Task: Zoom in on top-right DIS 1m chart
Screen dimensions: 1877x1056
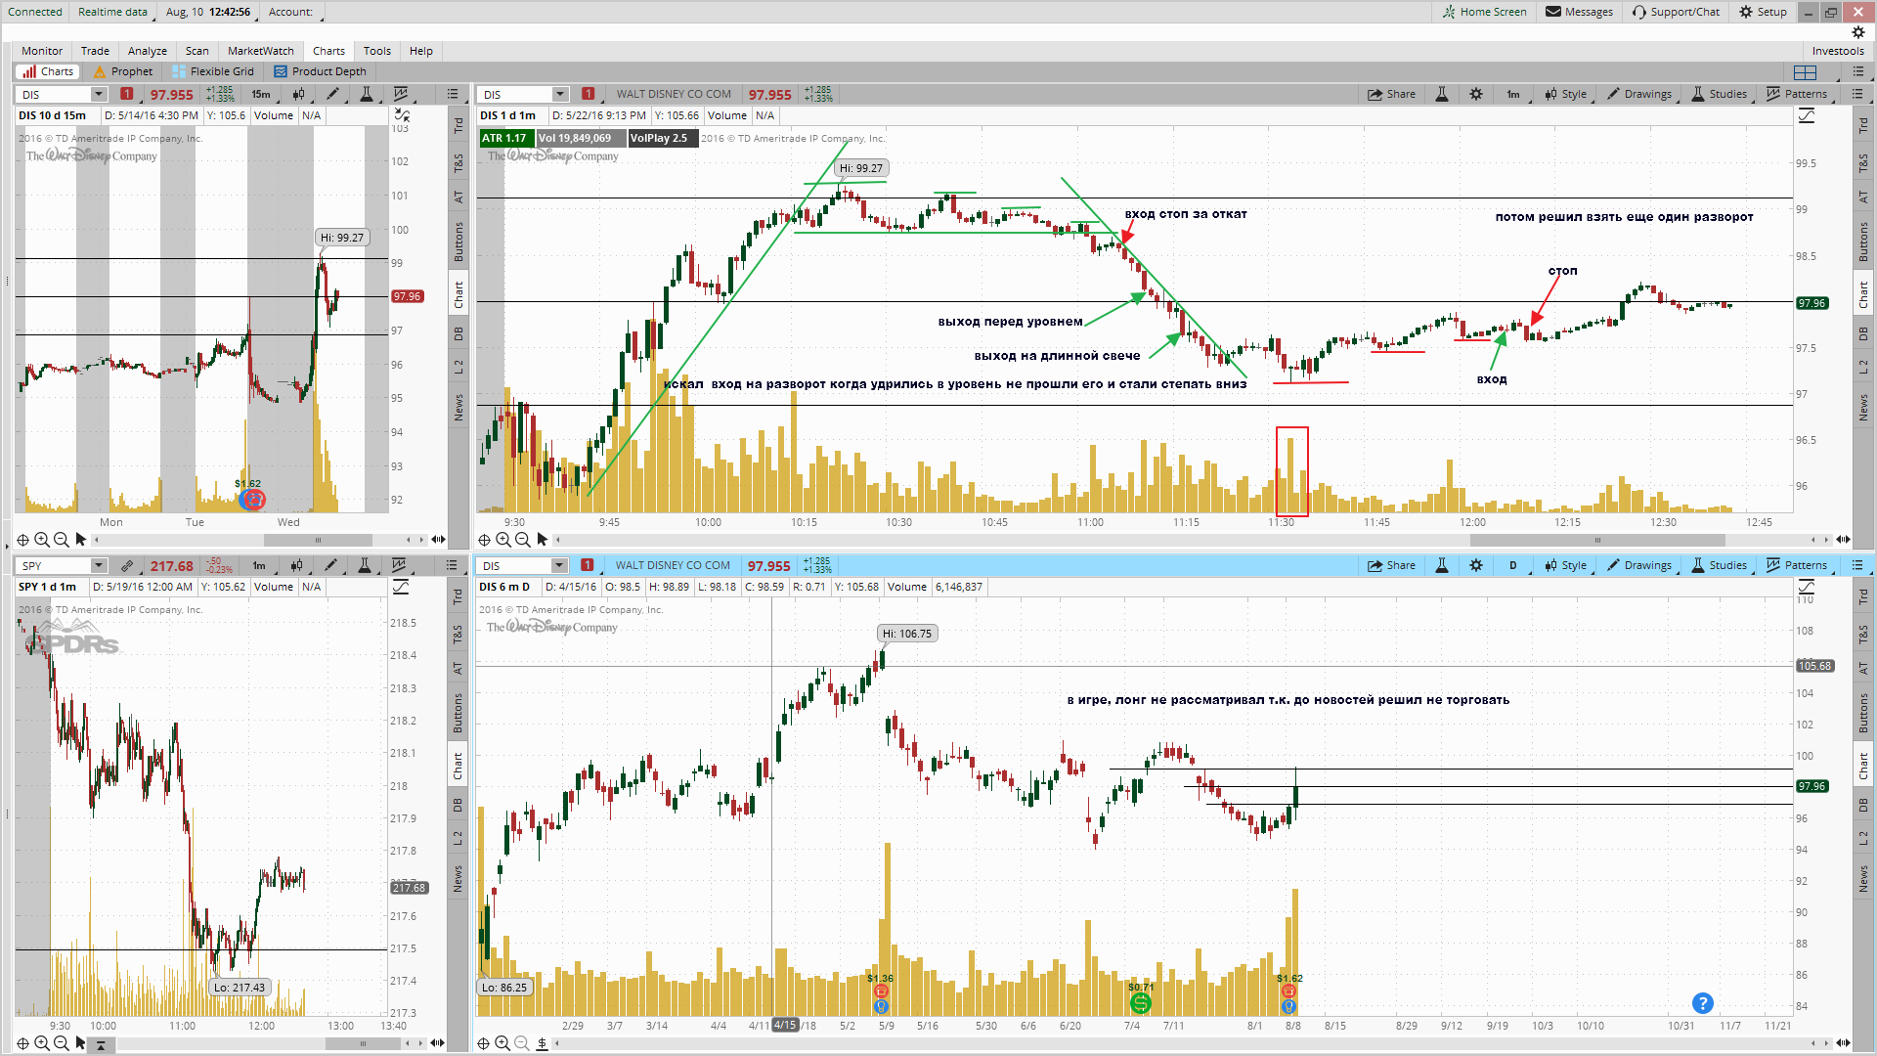Action: tap(502, 540)
